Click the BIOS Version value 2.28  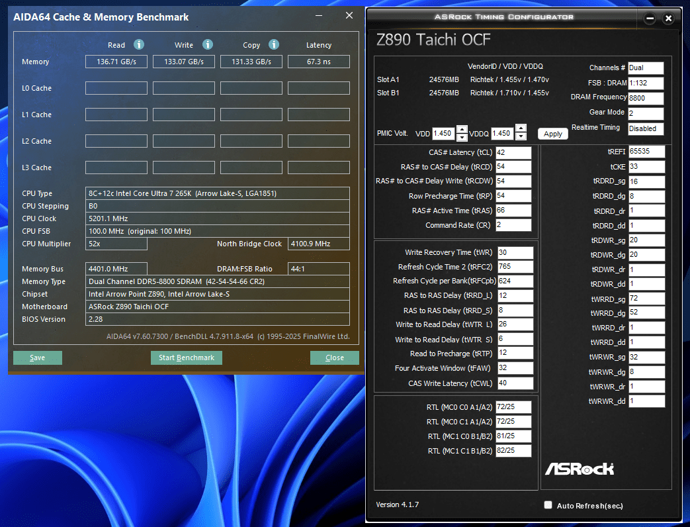point(218,319)
